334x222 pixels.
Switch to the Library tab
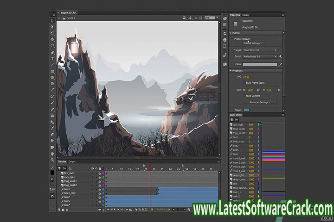point(245,15)
